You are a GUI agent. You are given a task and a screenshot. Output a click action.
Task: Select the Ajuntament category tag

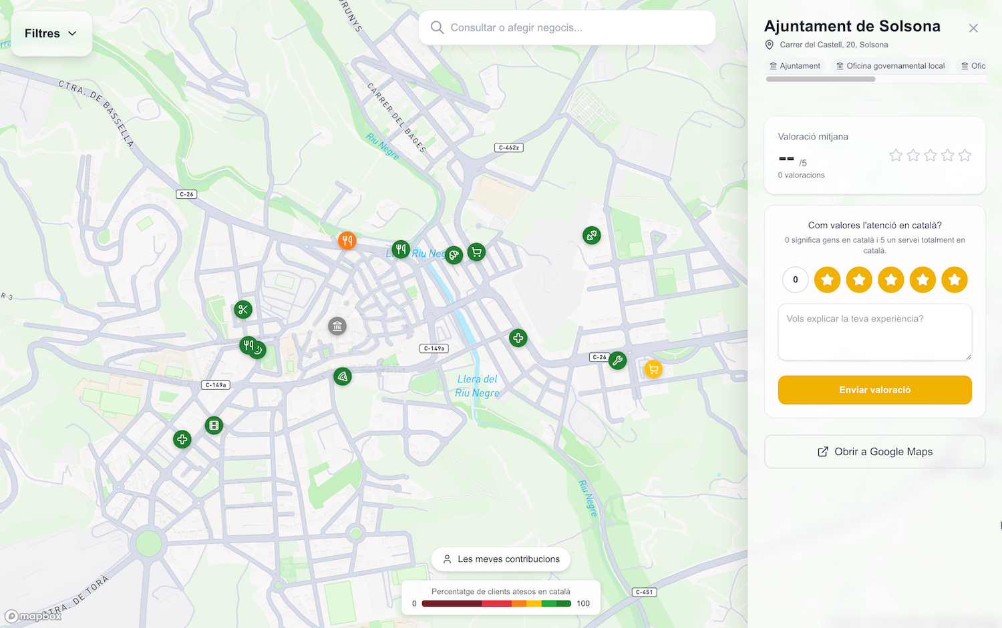tap(795, 66)
